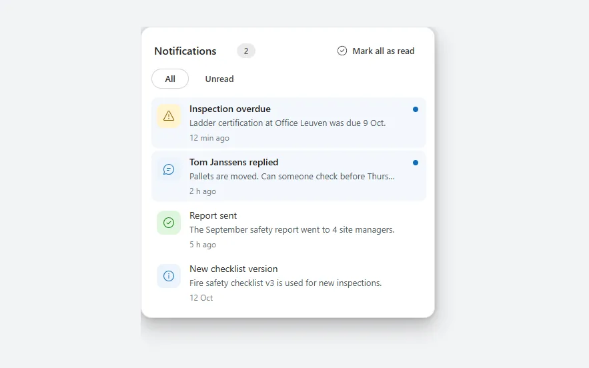Screen dimensions: 589x368
Task: Click the '5 h ago' timestamp
Action: pyautogui.click(x=203, y=245)
